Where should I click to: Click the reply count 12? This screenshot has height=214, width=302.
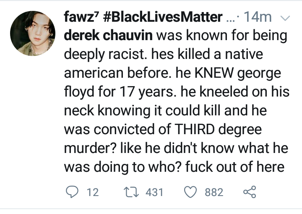(92, 192)
